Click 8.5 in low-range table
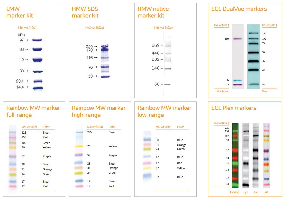 click(158, 168)
